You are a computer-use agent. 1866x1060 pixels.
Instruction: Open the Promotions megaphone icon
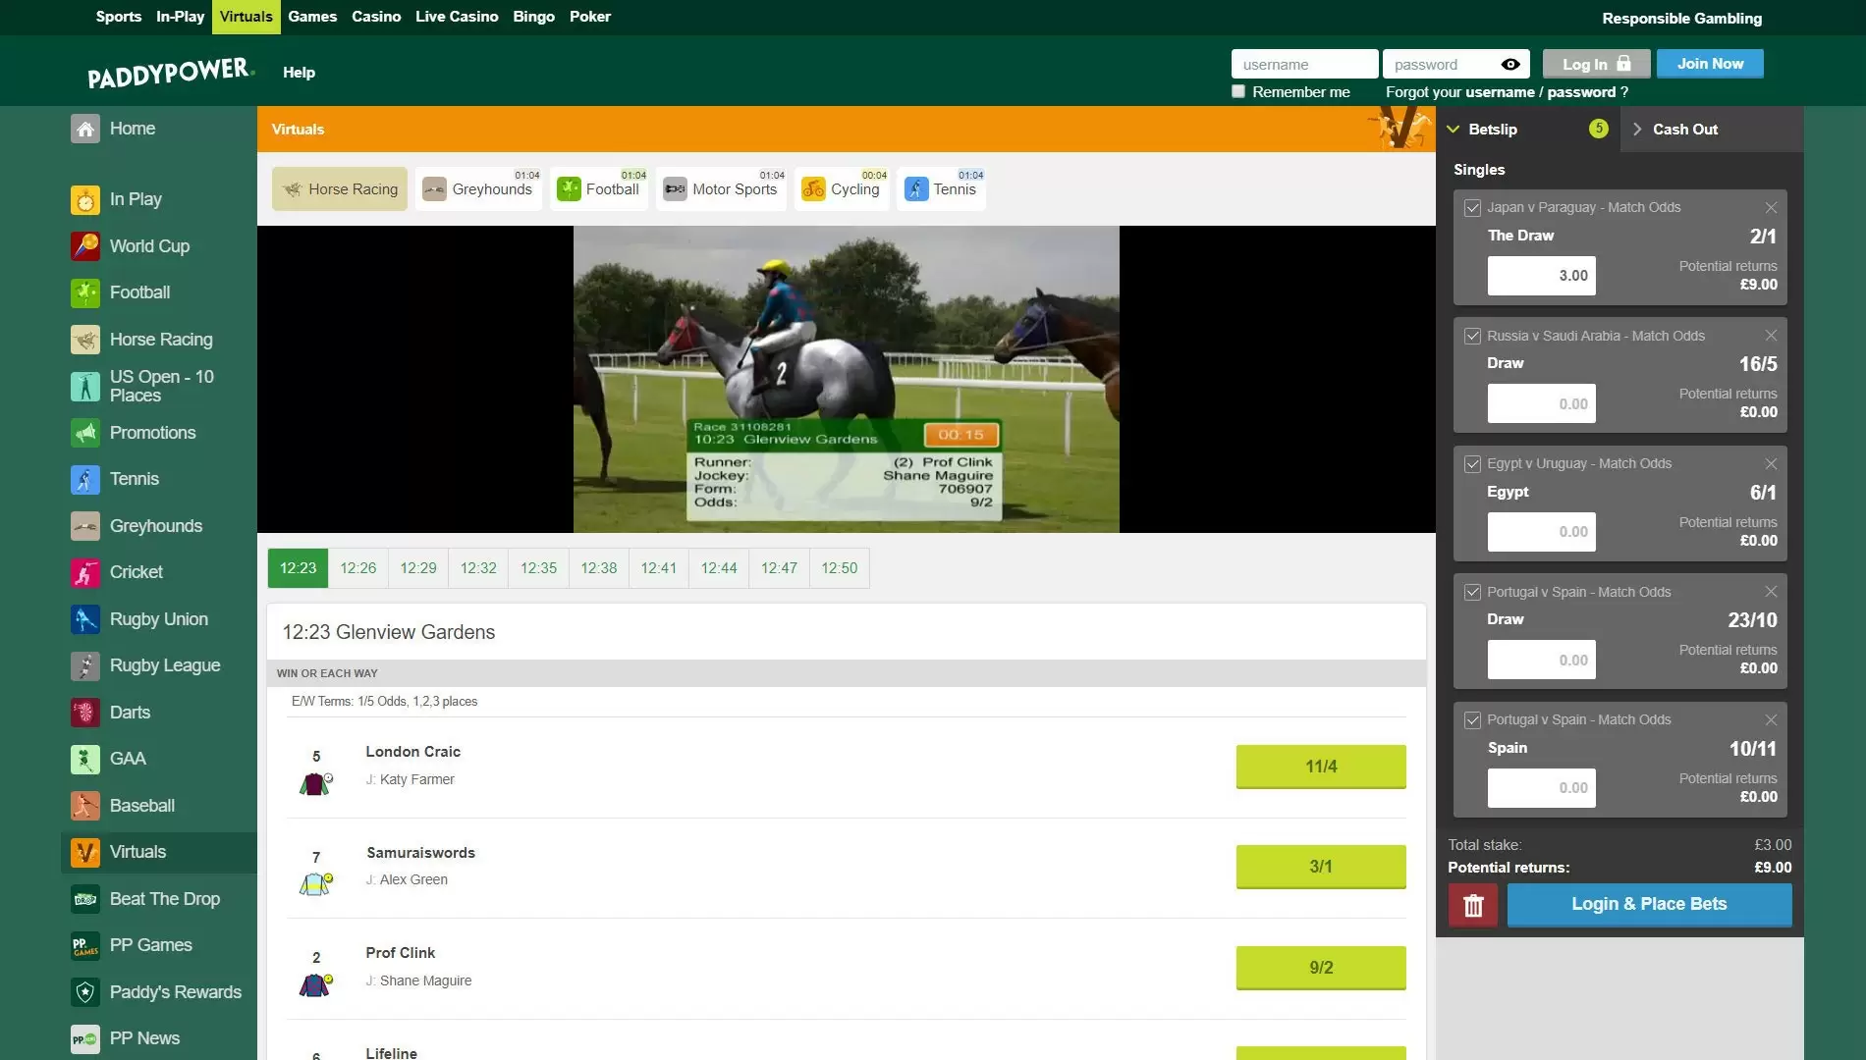click(x=85, y=433)
